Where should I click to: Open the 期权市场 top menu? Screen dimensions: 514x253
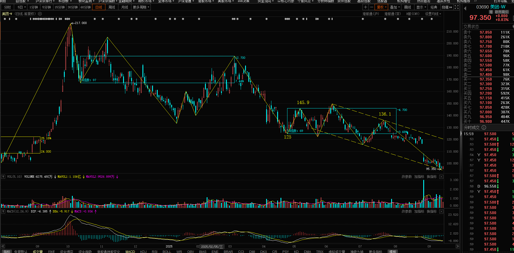point(146,1)
